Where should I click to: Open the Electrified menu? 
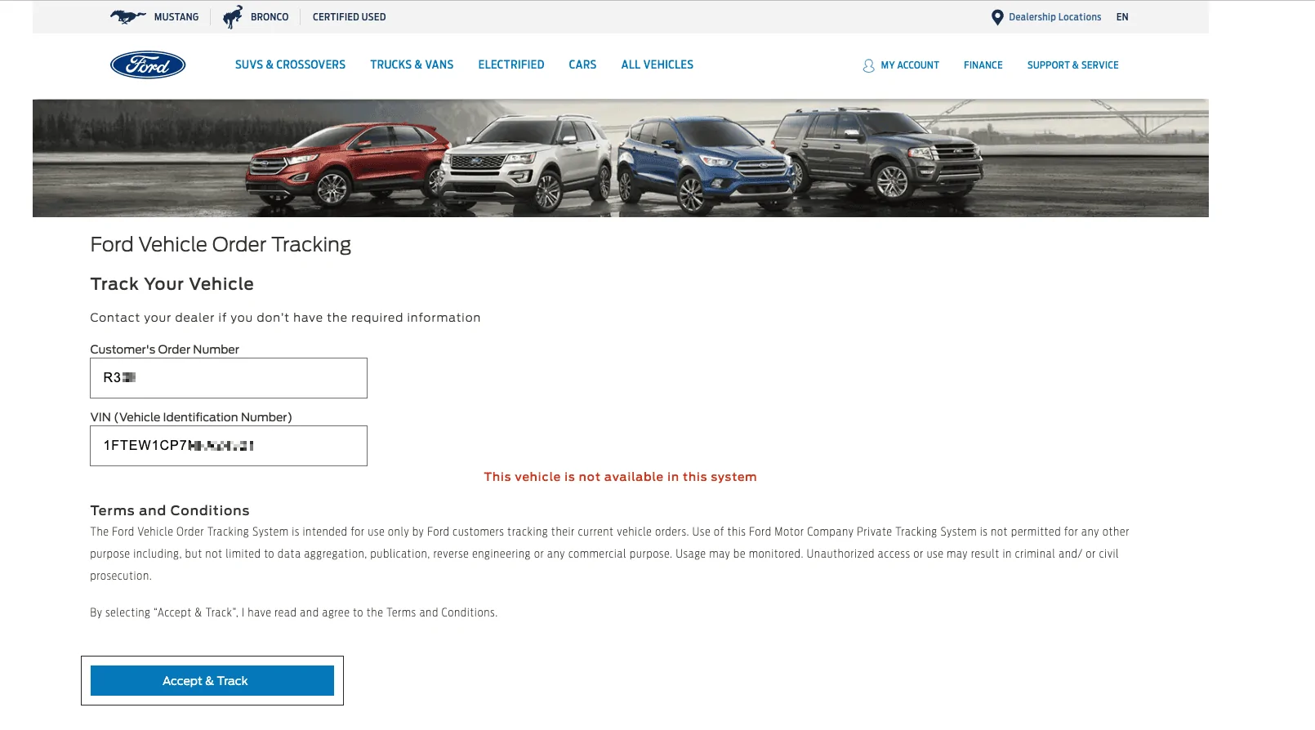tap(511, 65)
